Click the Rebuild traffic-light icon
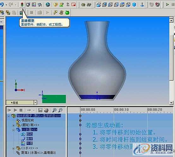This screenshot has width=175, height=157. [x=22, y=4]
